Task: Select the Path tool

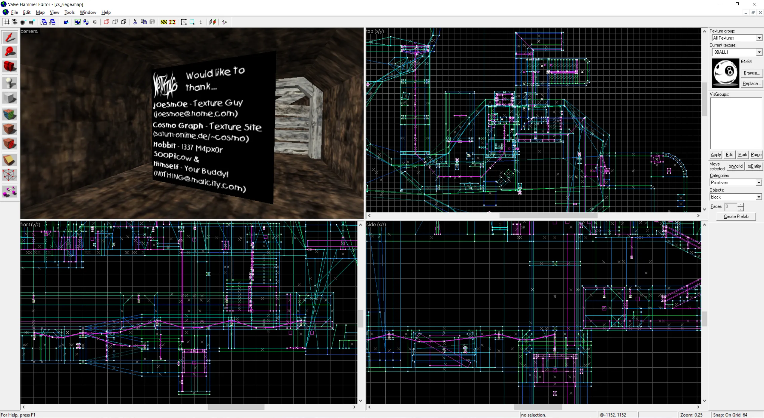Action: [10, 192]
